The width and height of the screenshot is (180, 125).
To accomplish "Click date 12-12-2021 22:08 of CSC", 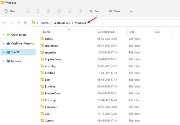I will tap(107, 114).
